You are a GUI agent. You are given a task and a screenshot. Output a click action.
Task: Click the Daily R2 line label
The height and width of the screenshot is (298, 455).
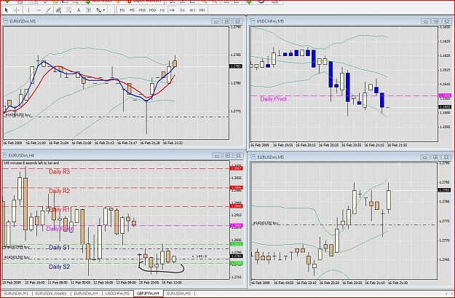click(59, 191)
